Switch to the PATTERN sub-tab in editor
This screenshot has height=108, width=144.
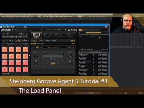click(43, 44)
